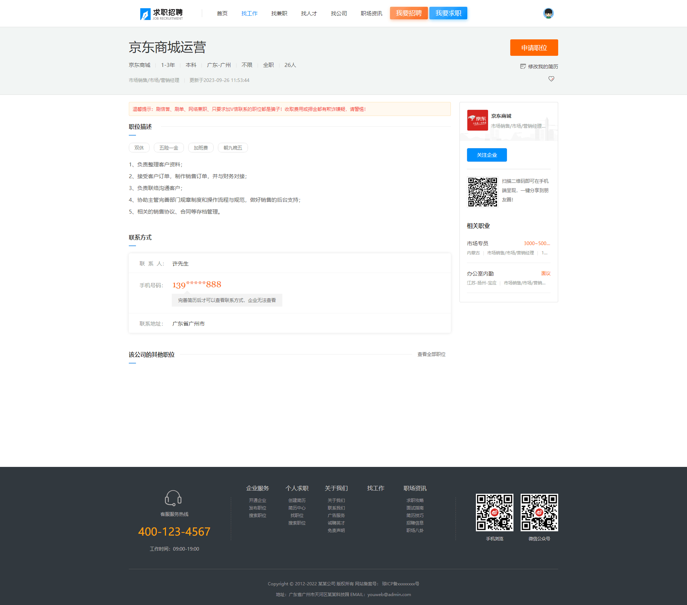Click footer link 简历中心
Viewport: 687px width, 605px height.
(x=297, y=508)
